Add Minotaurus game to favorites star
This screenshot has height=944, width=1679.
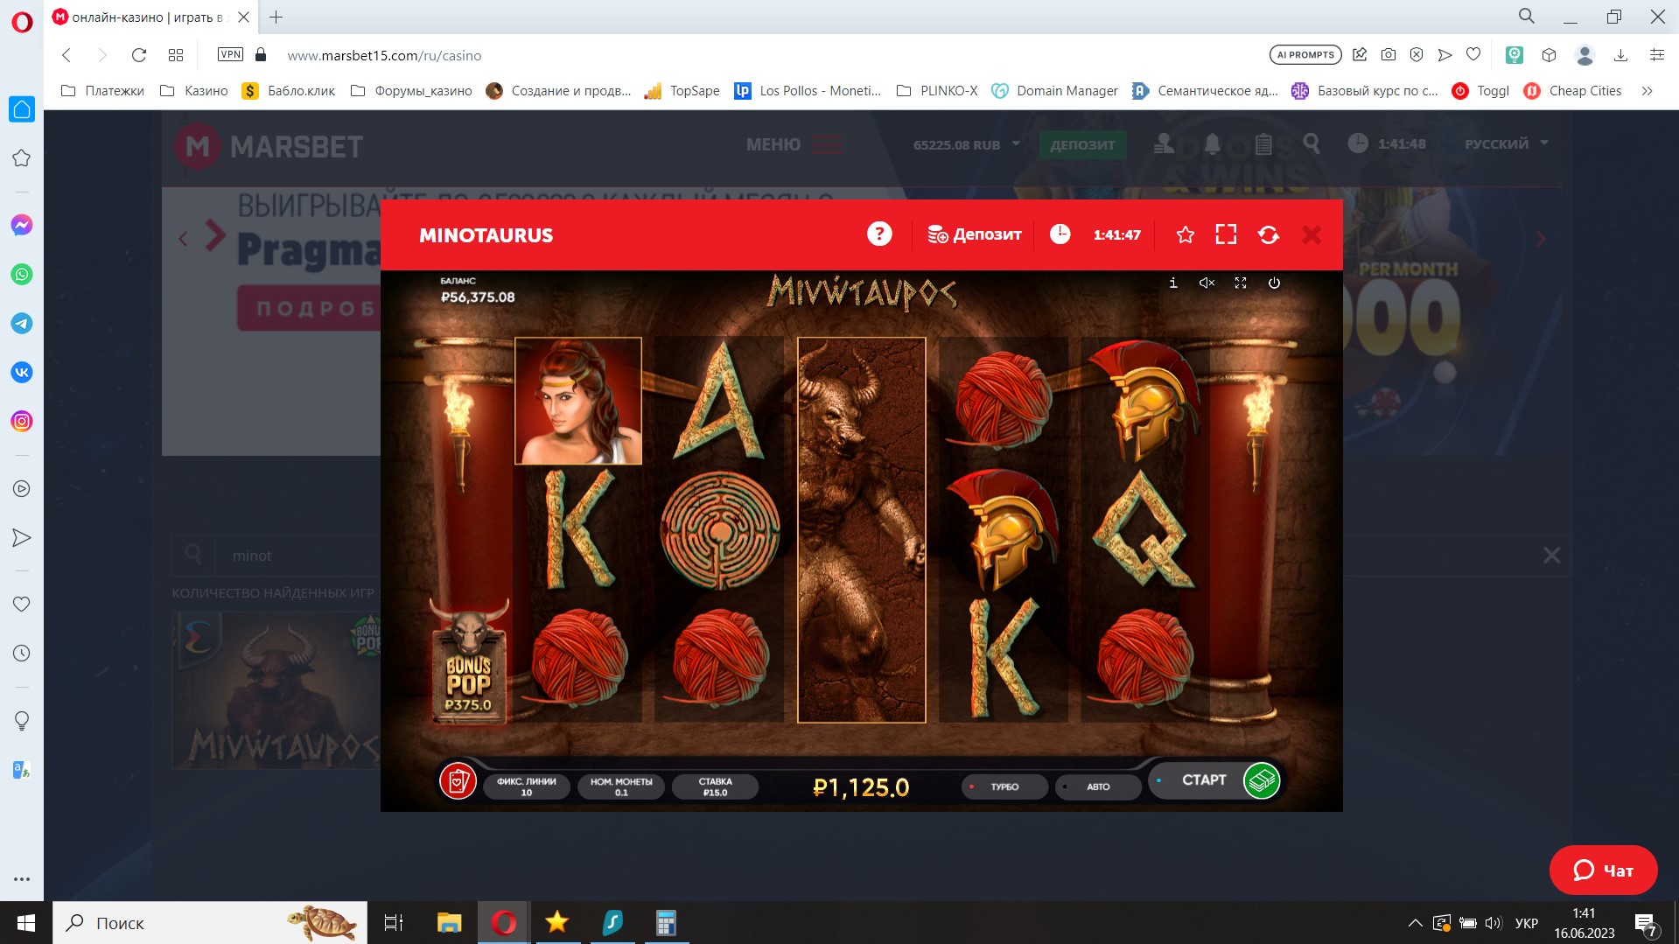pos(1185,234)
